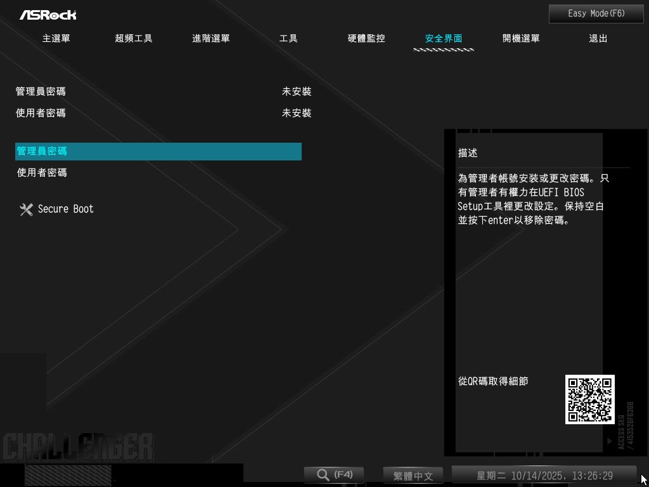Switch to Easy Mode (F6)
The image size is (649, 487).
pos(596,13)
